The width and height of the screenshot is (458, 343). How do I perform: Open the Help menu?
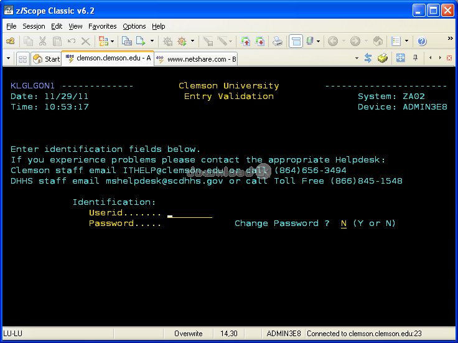point(159,26)
